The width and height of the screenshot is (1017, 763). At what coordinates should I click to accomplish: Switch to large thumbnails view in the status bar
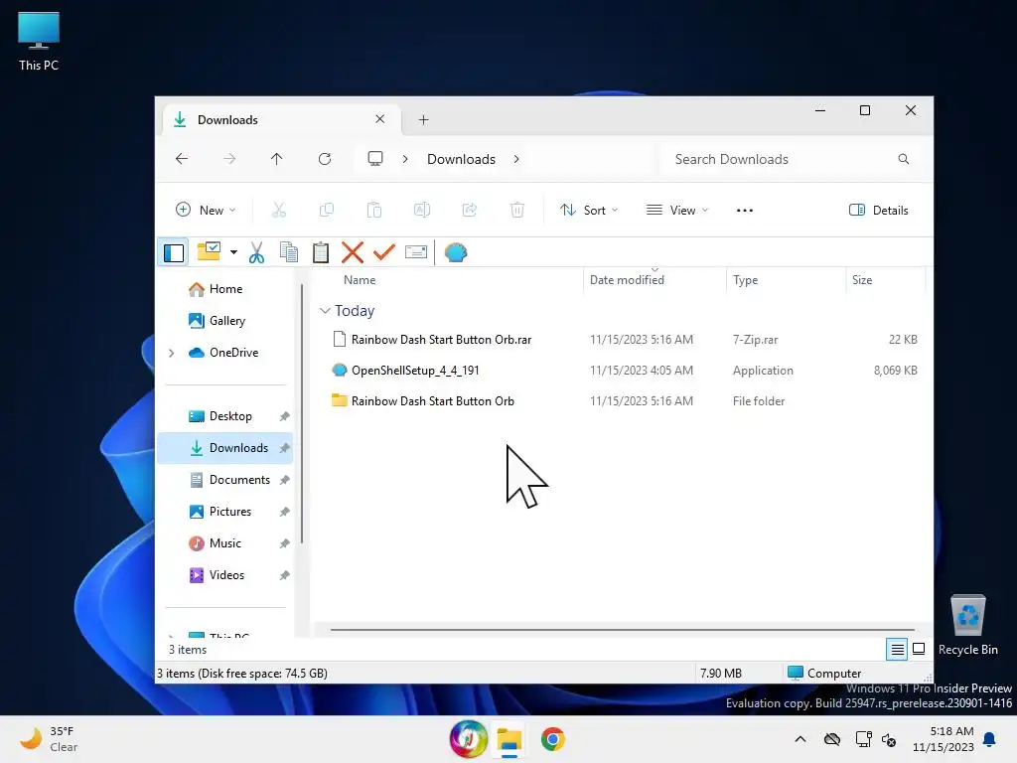point(919,649)
